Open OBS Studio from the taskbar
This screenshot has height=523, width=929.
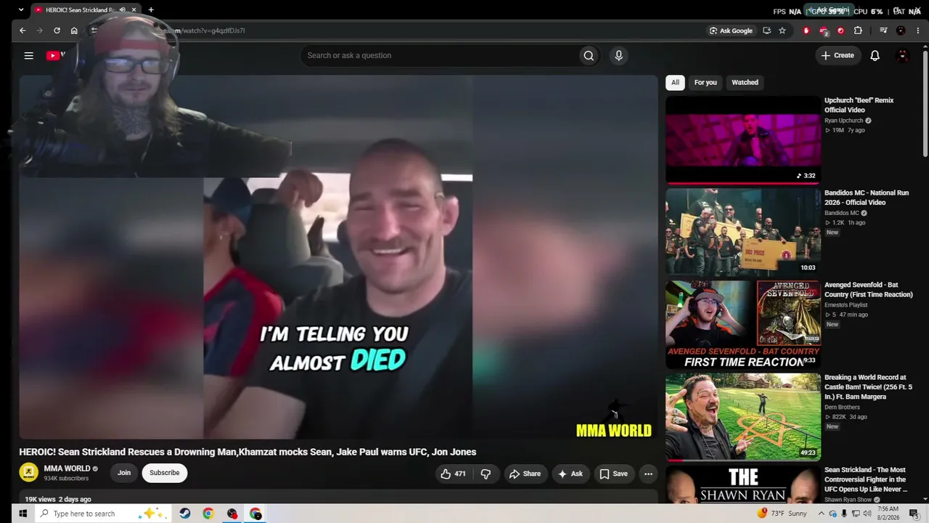pos(232,514)
